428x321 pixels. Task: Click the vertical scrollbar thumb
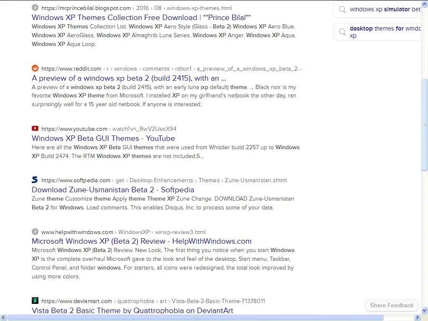point(425,125)
